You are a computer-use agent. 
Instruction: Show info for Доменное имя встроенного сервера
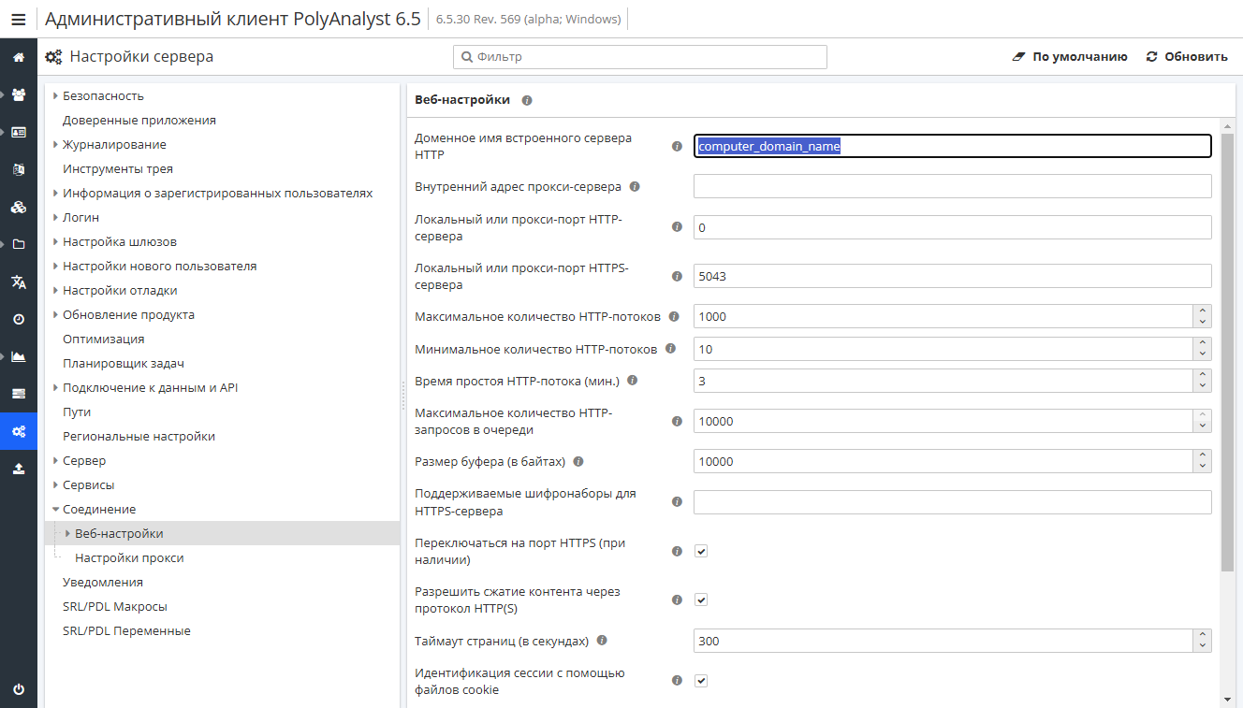pos(677,146)
